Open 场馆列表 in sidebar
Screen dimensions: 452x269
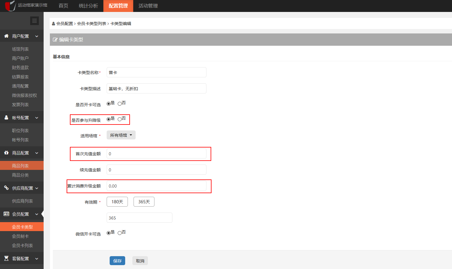pyautogui.click(x=20, y=49)
